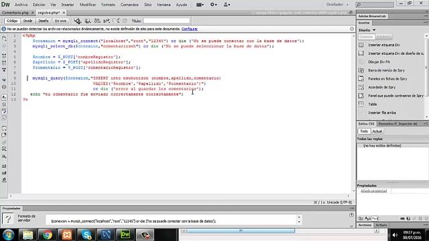The width and height of the screenshot is (429, 241).
Task: Click the Windows Start button
Action: click(x=9, y=235)
